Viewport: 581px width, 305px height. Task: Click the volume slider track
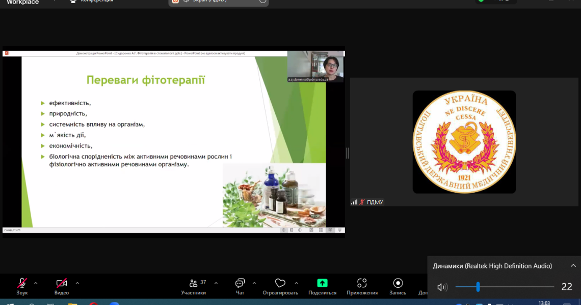point(505,287)
